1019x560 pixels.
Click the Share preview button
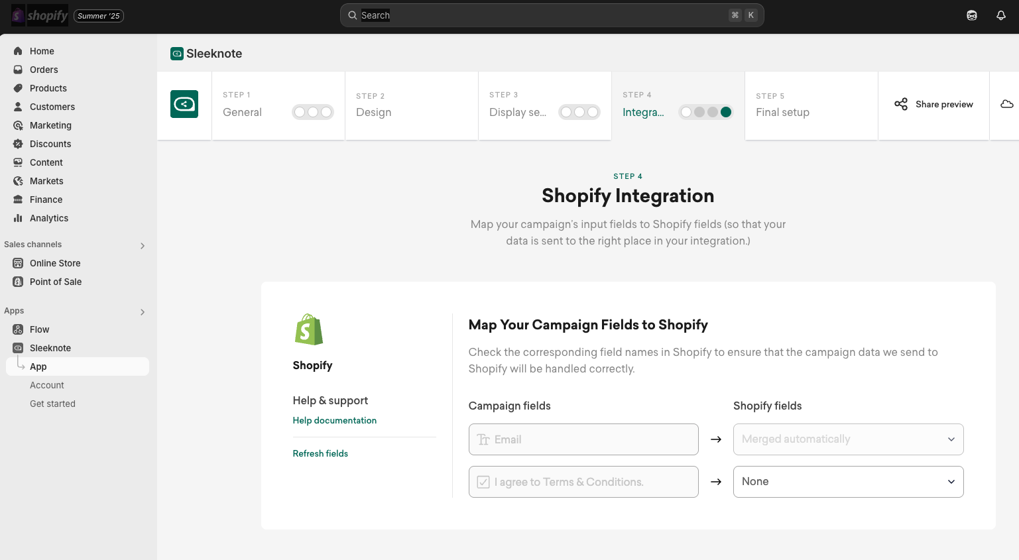click(933, 104)
